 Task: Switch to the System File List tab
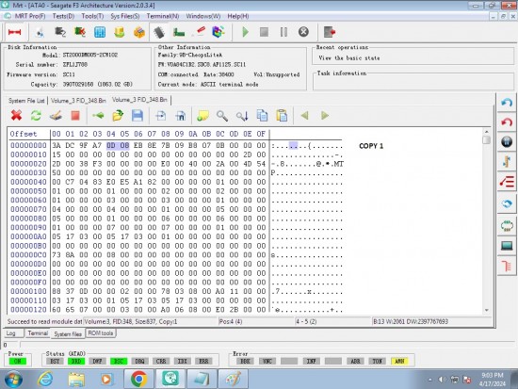tap(26, 101)
